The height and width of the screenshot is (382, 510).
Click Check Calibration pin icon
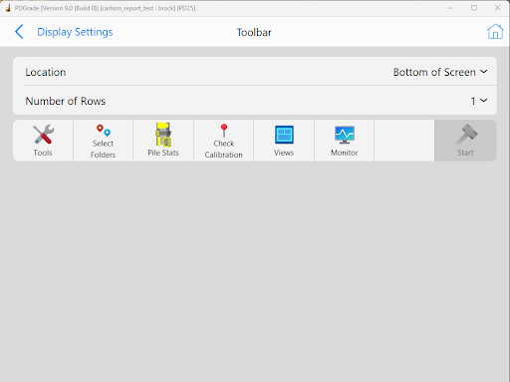pyautogui.click(x=224, y=131)
